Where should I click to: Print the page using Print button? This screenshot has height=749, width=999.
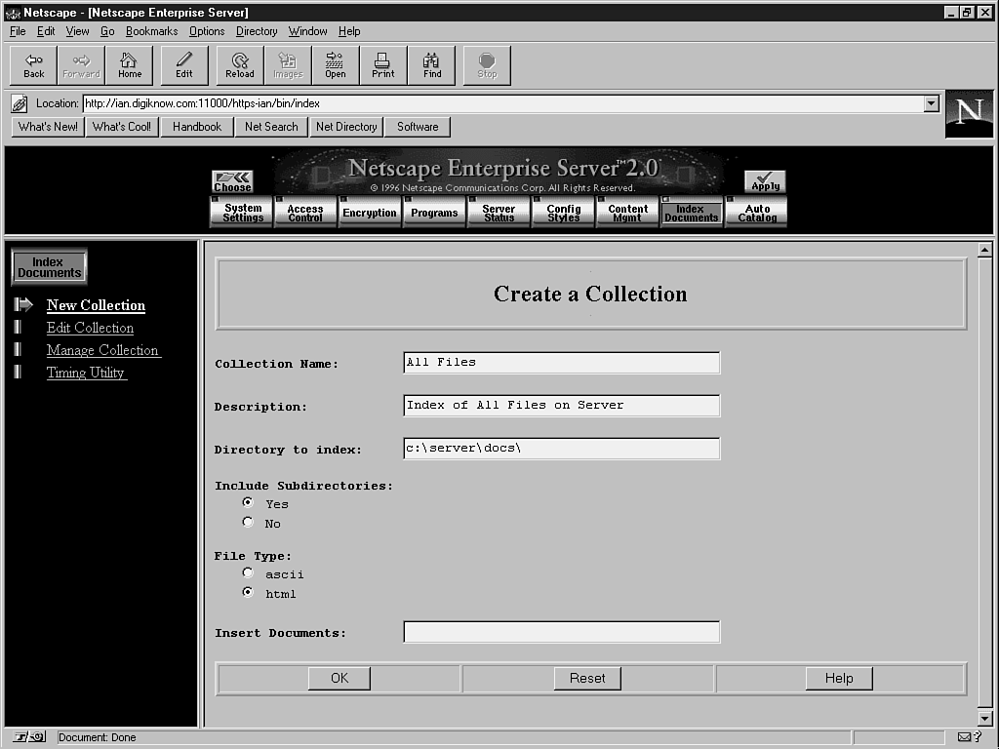382,65
